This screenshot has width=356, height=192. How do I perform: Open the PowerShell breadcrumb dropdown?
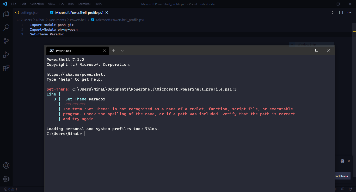coord(78,20)
